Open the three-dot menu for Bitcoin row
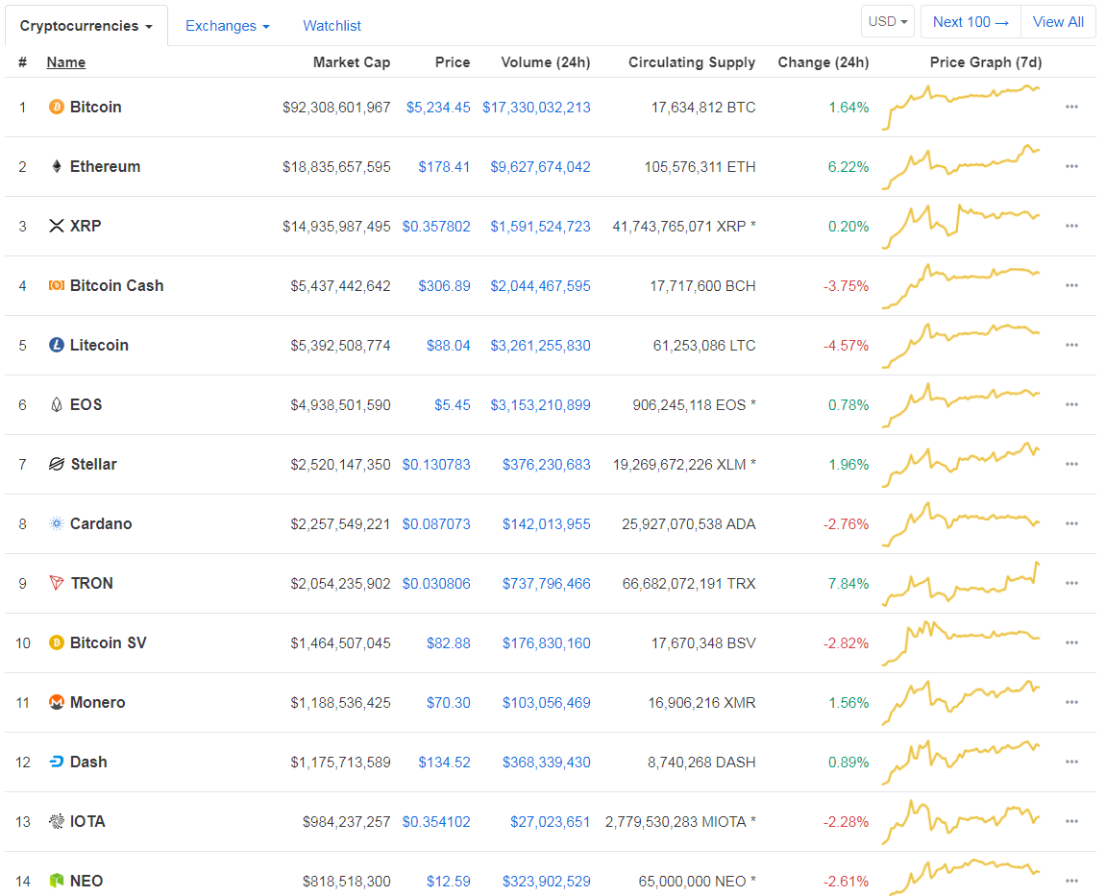The height and width of the screenshot is (896, 1106). [1072, 108]
